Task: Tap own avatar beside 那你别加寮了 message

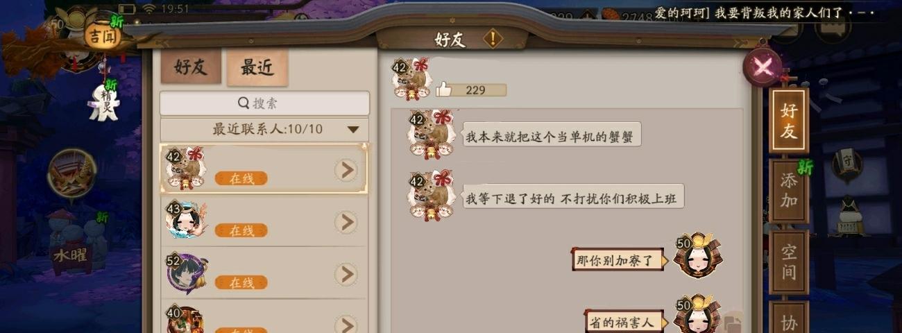Action: 697,255
